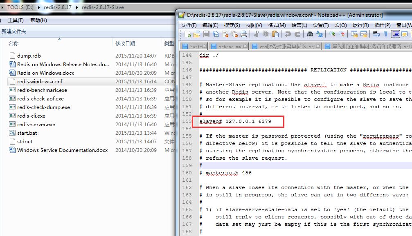Toggle the indent guide toolbar button

coord(396,34)
